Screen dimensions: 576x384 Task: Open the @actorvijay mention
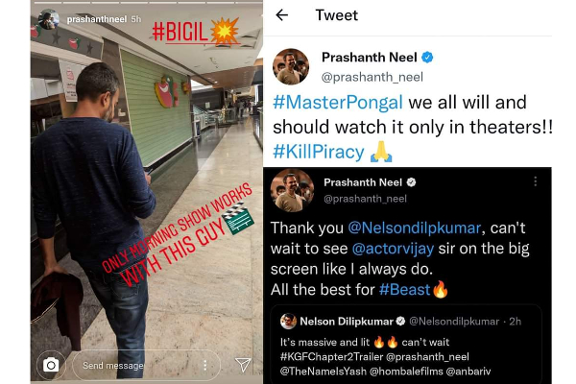click(393, 249)
